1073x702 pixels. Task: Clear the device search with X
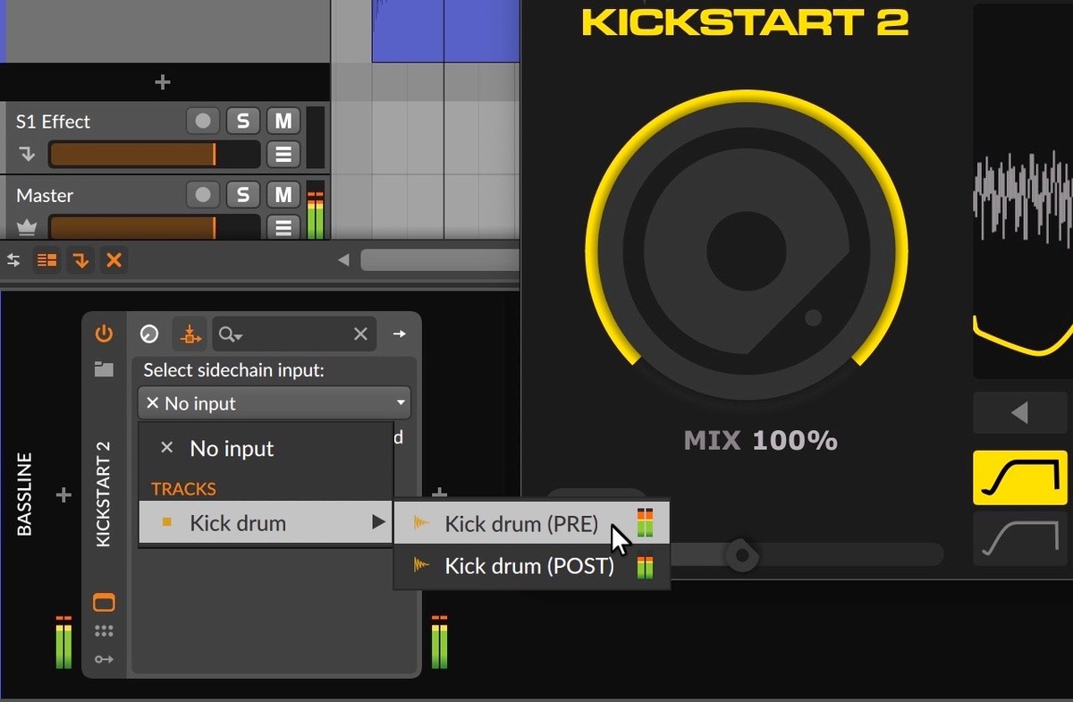pos(360,334)
